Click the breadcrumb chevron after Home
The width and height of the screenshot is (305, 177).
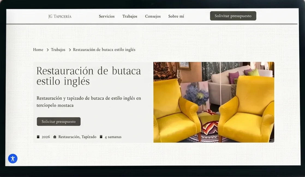tap(48, 50)
